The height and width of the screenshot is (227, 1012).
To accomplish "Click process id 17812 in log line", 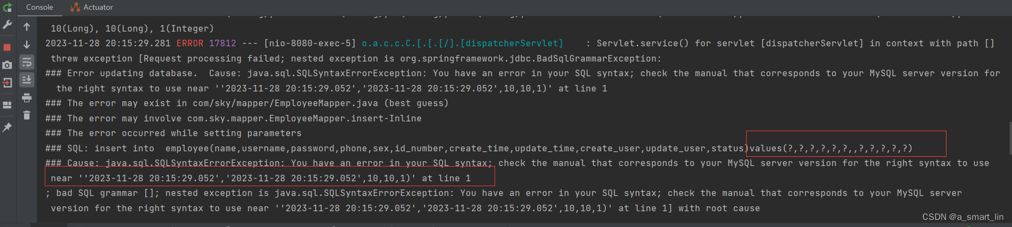I will 223,43.
